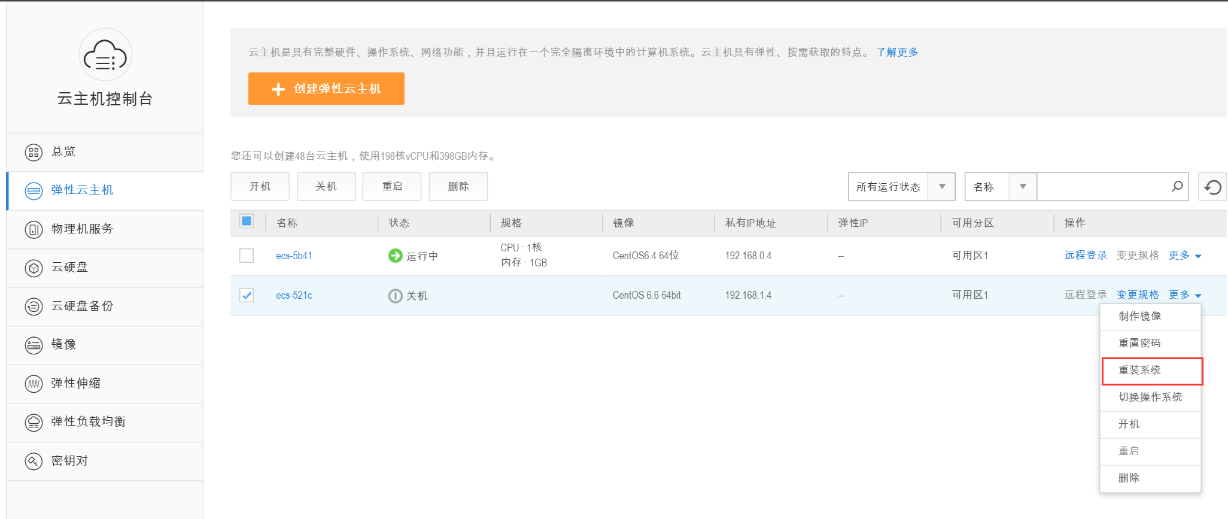
Task: Click the 状态 column header
Action: (399, 223)
